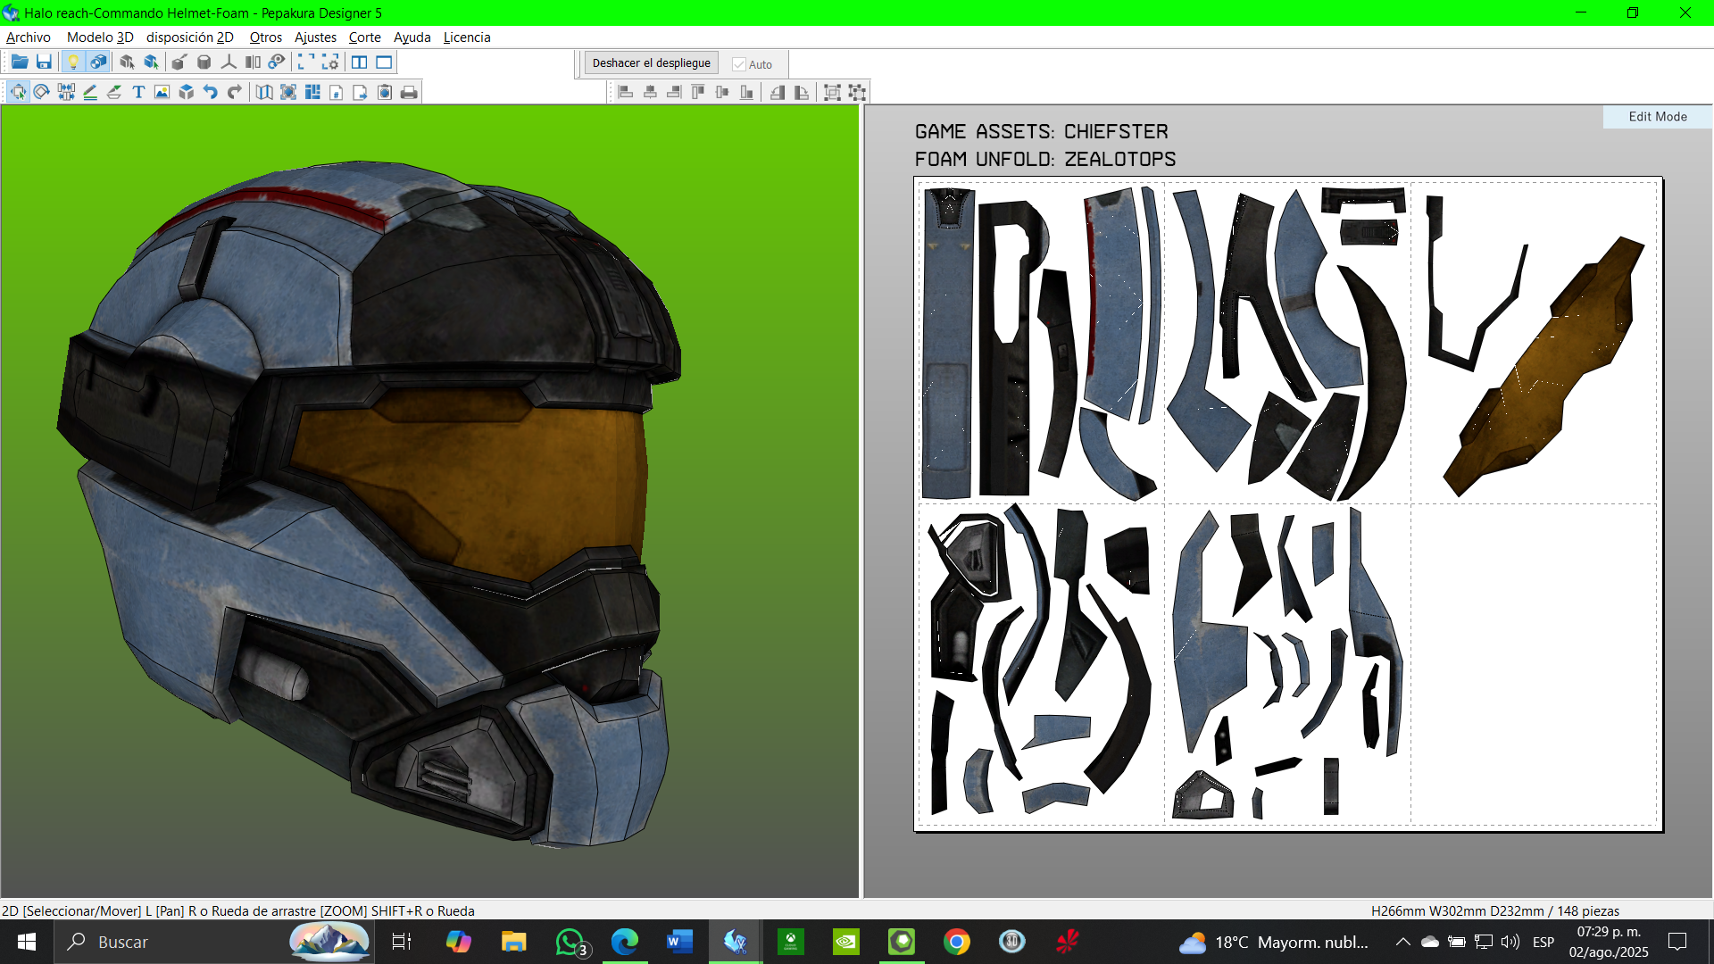Rotate part counter-clockwise 90 degrees icon
Image resolution: width=1714 pixels, height=964 pixels.
[778, 92]
